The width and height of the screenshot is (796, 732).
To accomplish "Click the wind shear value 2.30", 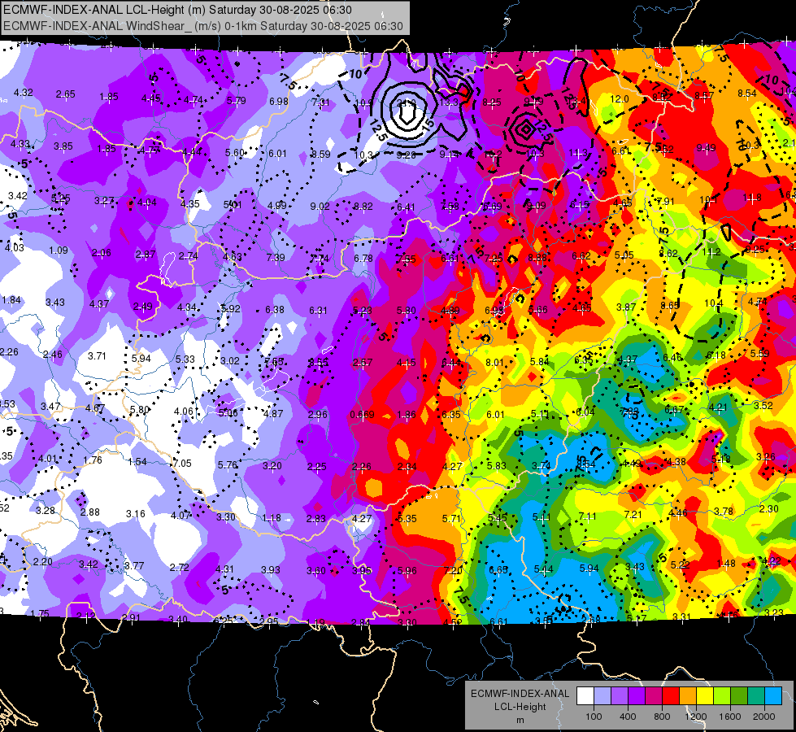I will coord(768,508).
